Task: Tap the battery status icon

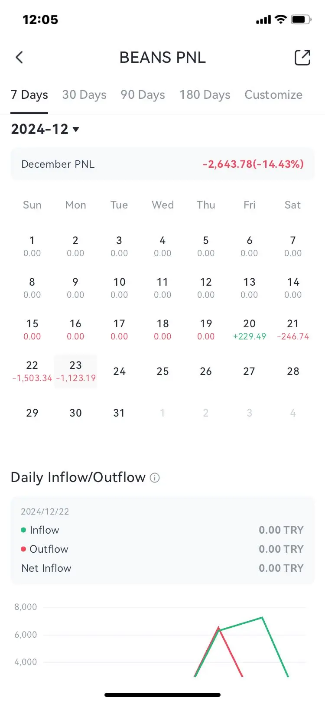Action: (301, 20)
